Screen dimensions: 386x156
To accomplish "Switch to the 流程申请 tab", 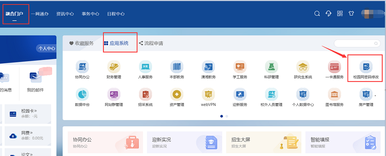I will 151,43.
